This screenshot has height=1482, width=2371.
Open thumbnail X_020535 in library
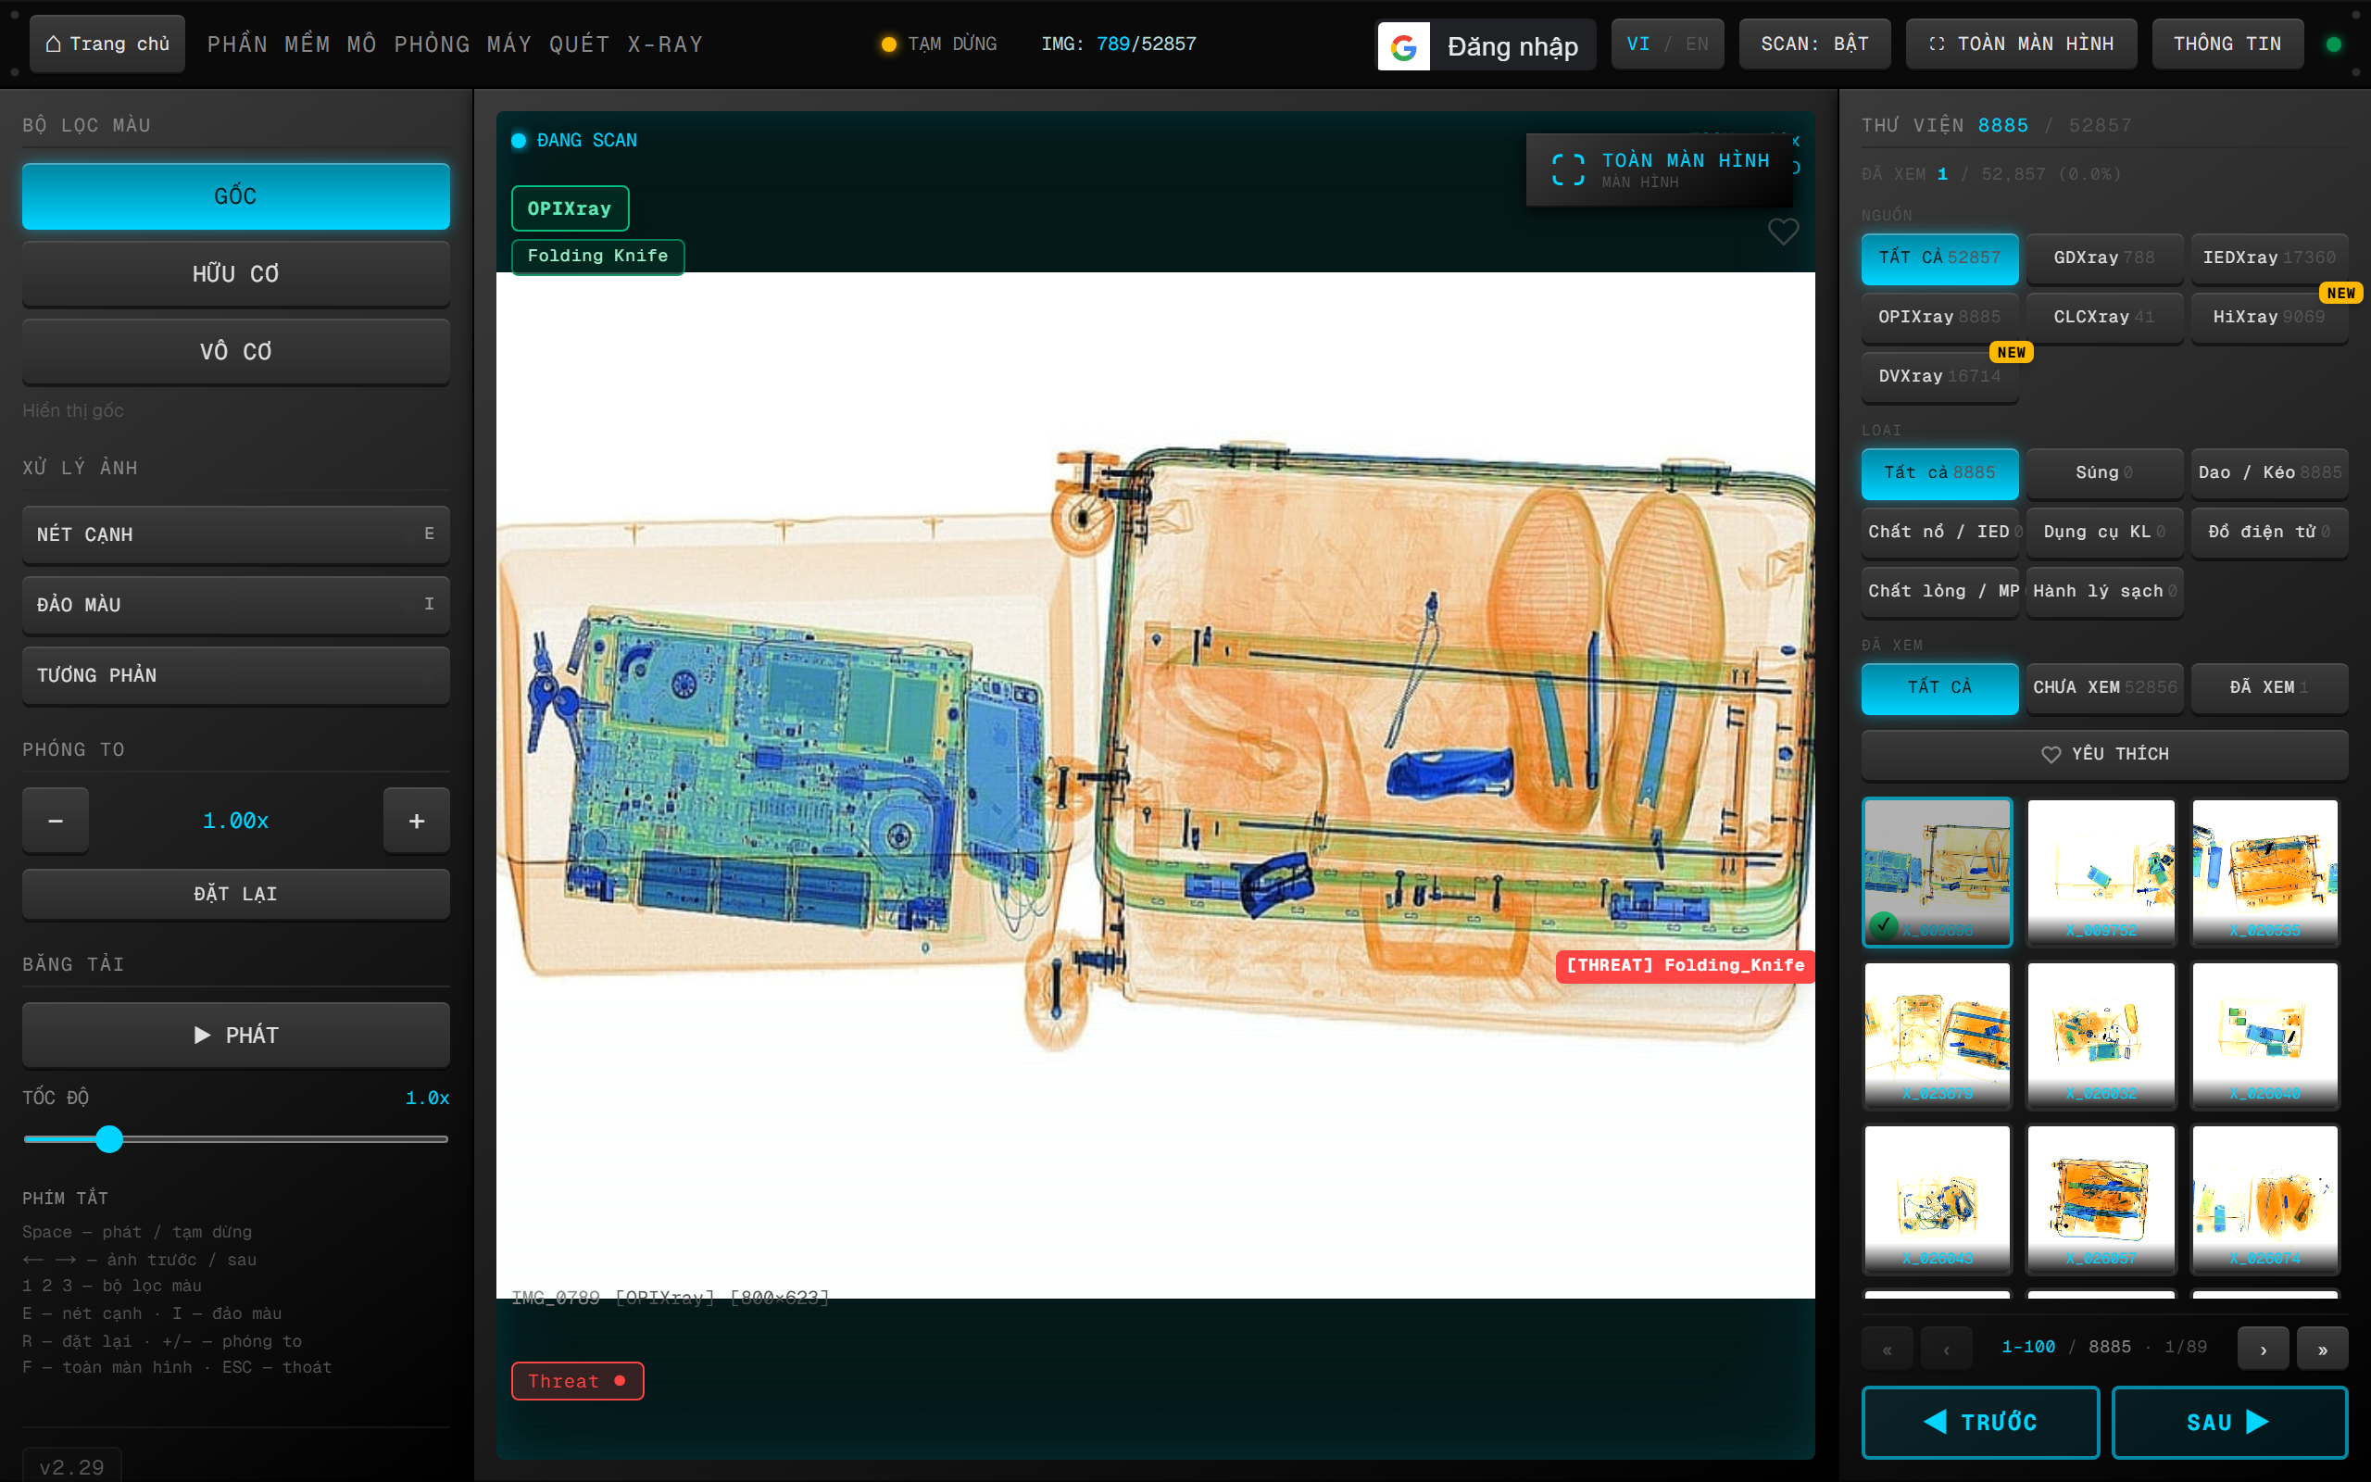tap(2265, 873)
